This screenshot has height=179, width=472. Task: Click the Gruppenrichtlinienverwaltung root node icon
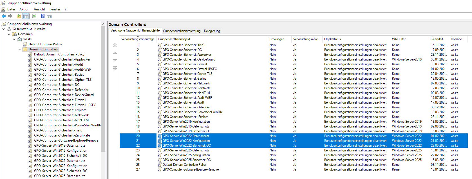click(4, 24)
